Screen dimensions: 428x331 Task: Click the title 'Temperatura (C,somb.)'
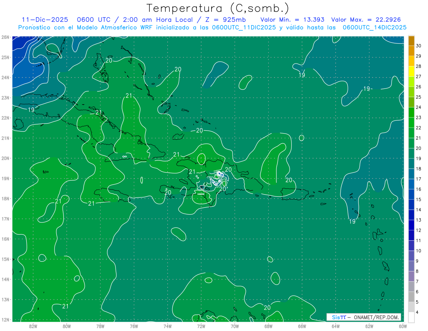point(218,8)
